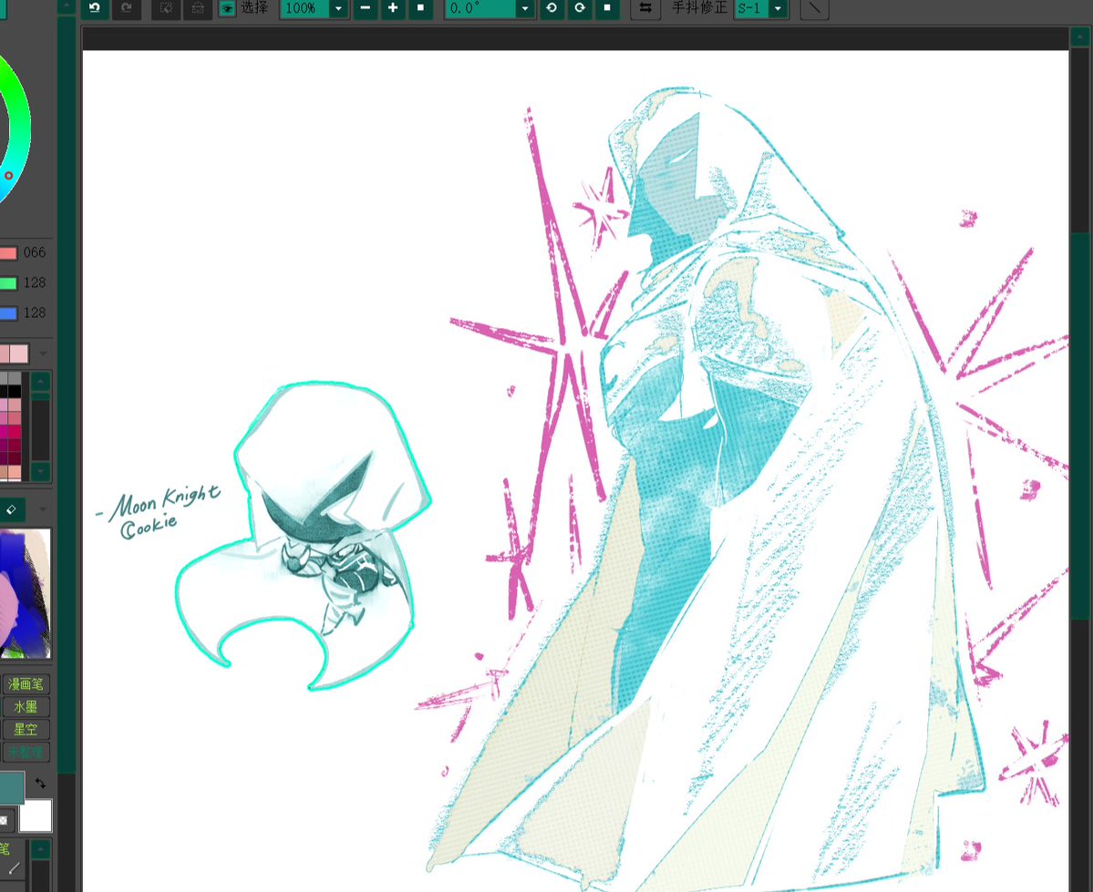This screenshot has height=892, width=1093.
Task: Click the teal foreground color box
Action: click(x=12, y=787)
